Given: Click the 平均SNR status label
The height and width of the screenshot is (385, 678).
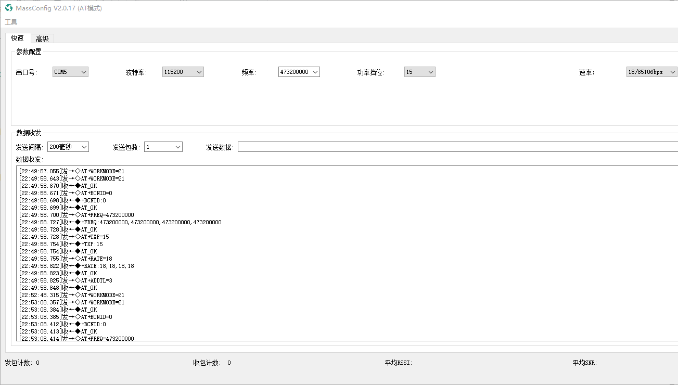Looking at the screenshot, I should click(585, 363).
